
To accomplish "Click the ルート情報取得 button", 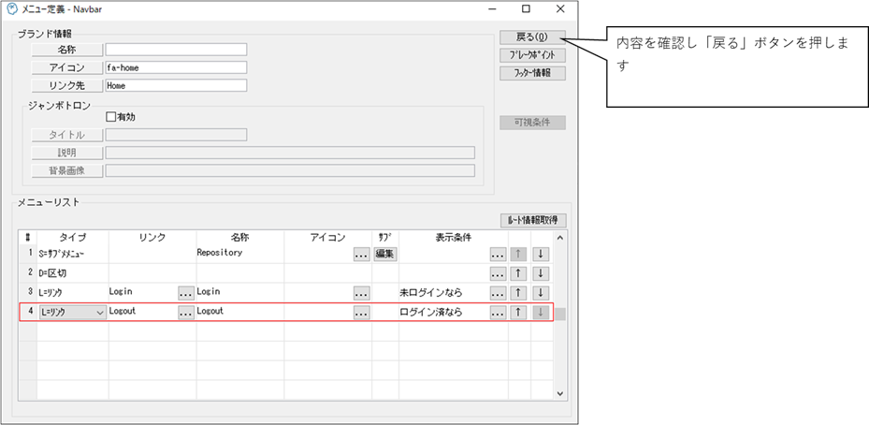I will click(x=532, y=221).
